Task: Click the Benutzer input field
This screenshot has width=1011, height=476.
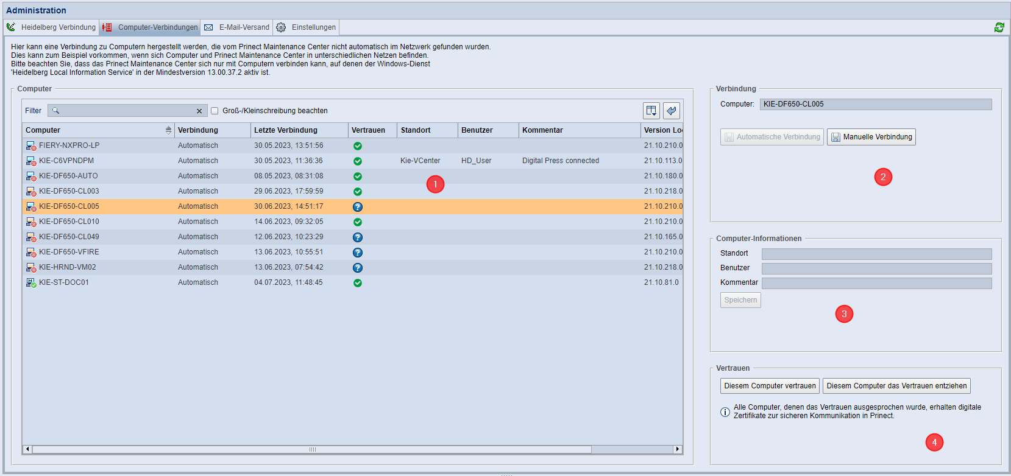Action: (x=876, y=268)
